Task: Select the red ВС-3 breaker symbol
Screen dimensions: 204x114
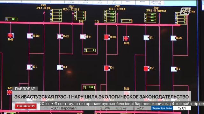Action: 107,68
